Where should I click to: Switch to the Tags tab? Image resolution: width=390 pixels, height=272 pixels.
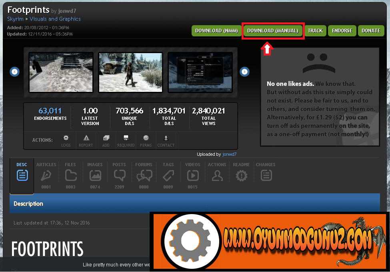click(168, 176)
